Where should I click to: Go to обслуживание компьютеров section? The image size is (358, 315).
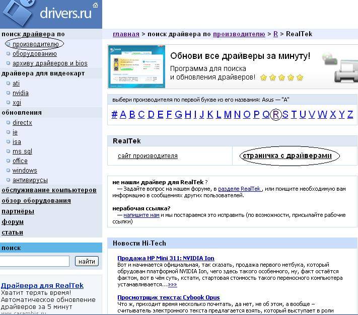pyautogui.click(x=49, y=190)
